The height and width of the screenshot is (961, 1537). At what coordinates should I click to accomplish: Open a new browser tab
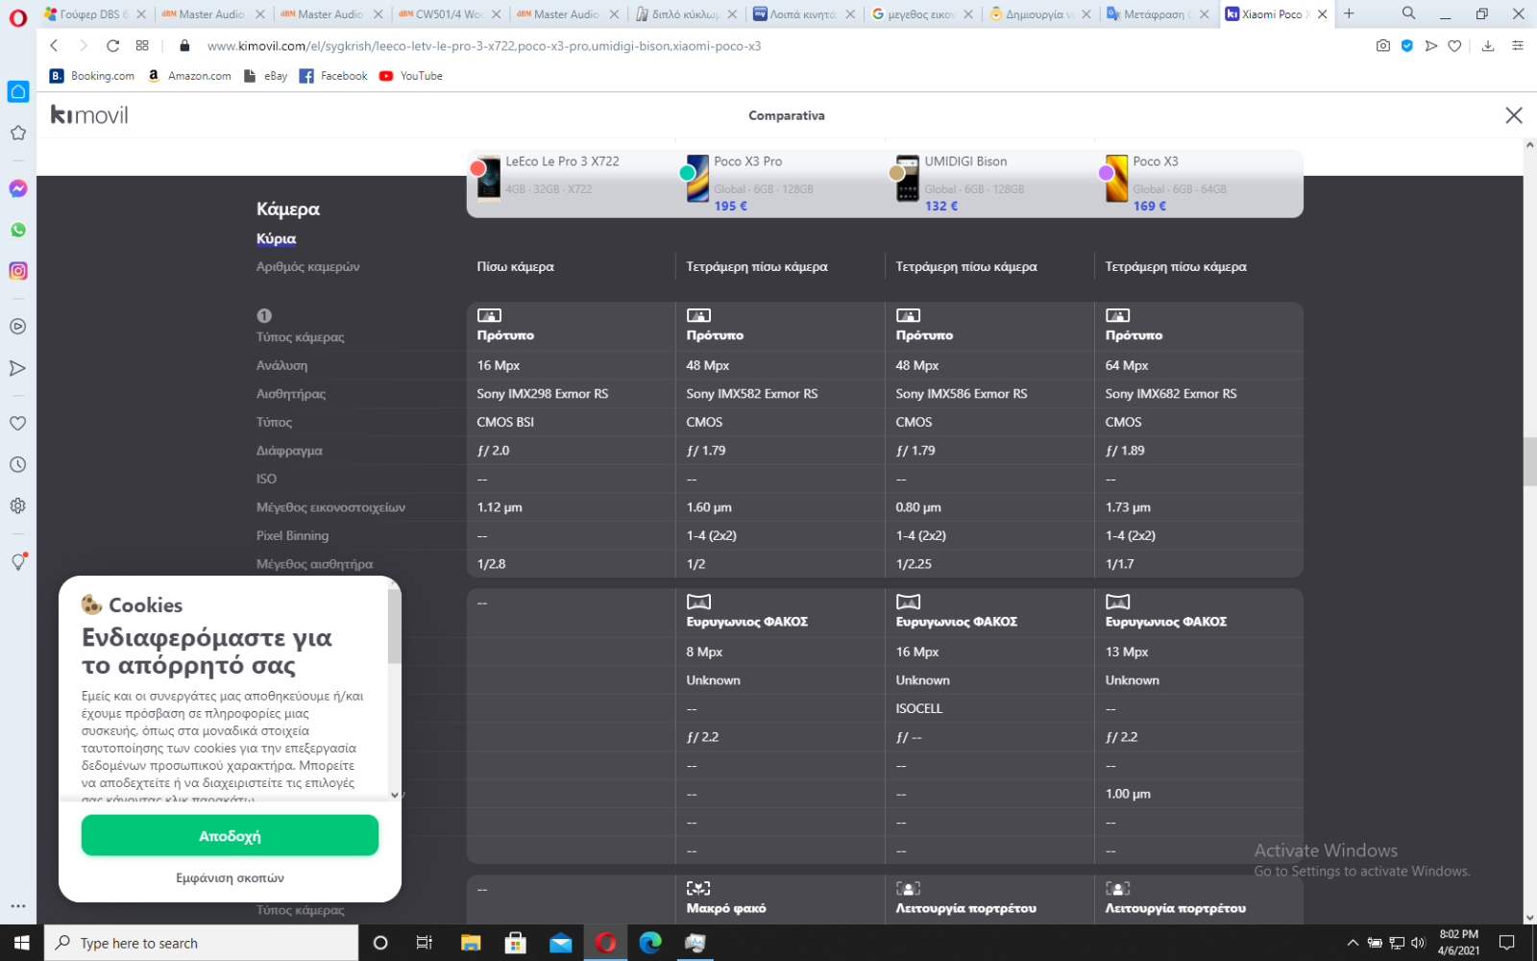[x=1350, y=13]
